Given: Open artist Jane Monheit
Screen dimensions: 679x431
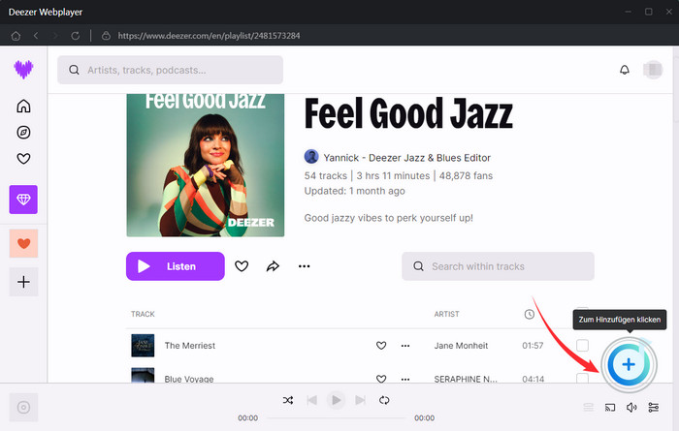Looking at the screenshot, I should click(x=461, y=346).
